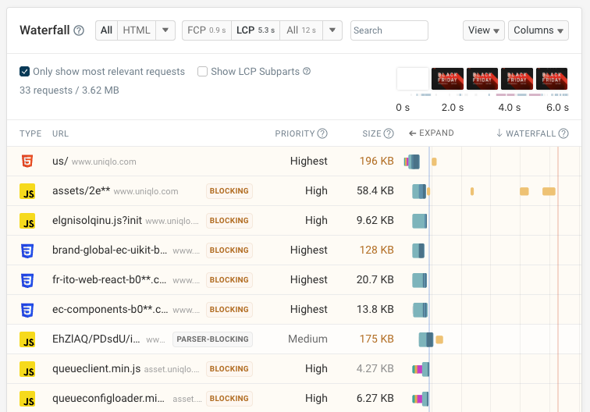Select the LCP 5.3 s timing tab

click(255, 30)
